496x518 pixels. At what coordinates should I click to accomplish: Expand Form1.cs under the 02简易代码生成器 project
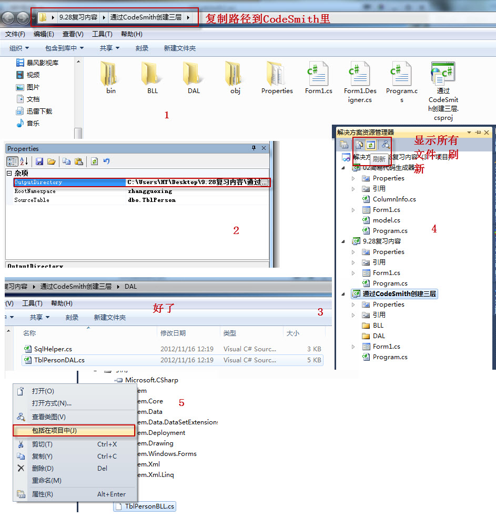point(353,210)
